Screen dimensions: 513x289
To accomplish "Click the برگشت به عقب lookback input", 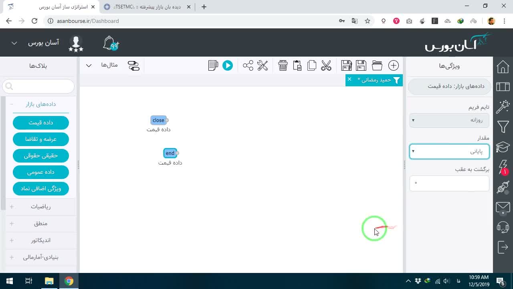I will point(449,183).
